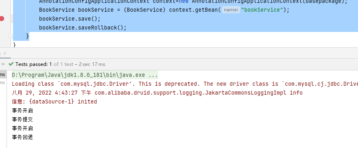Click the 事务回退 console output line
The image size is (358, 148).
[x=22, y=137]
